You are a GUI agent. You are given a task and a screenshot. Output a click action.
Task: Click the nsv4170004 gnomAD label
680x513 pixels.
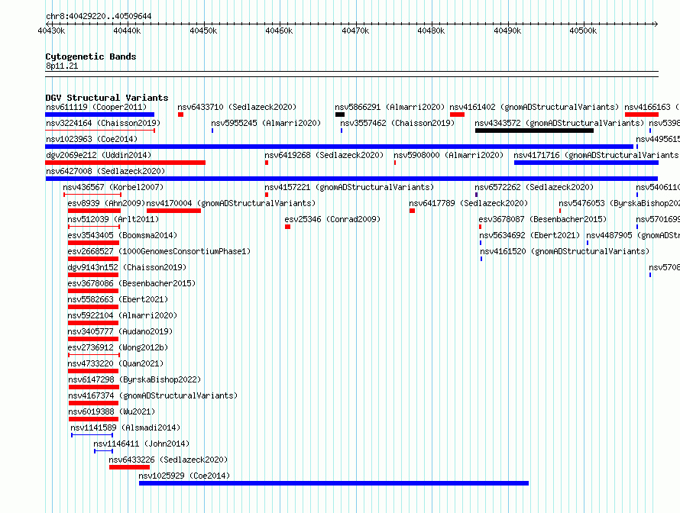coord(232,203)
